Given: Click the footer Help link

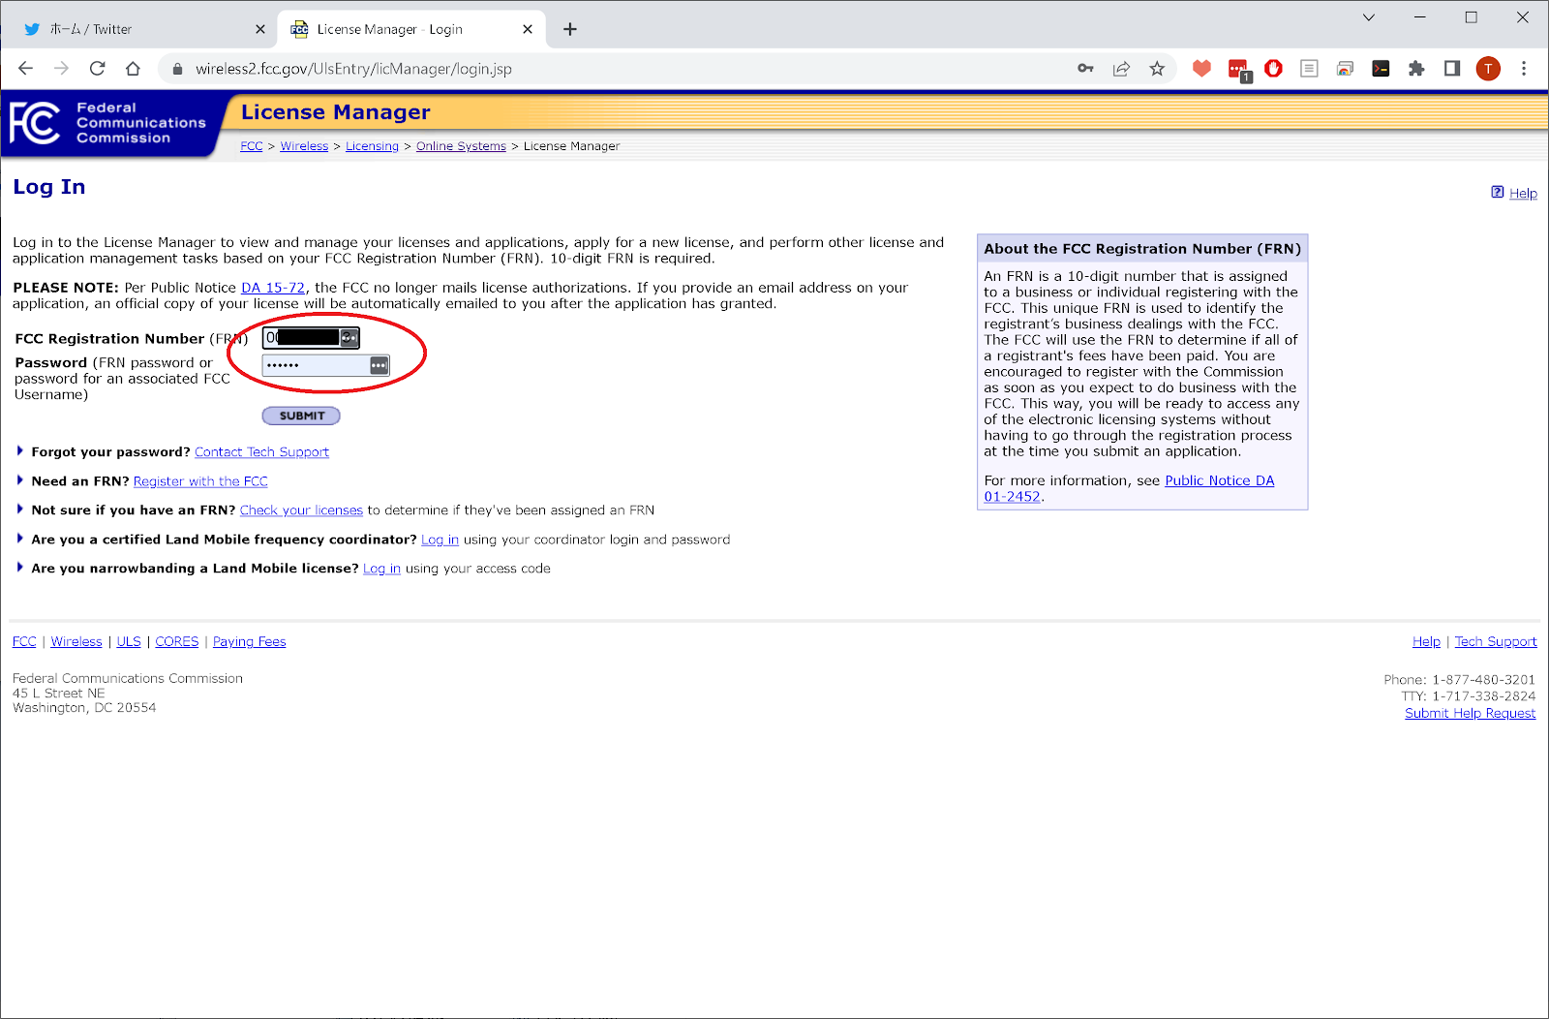Looking at the screenshot, I should click(x=1426, y=641).
